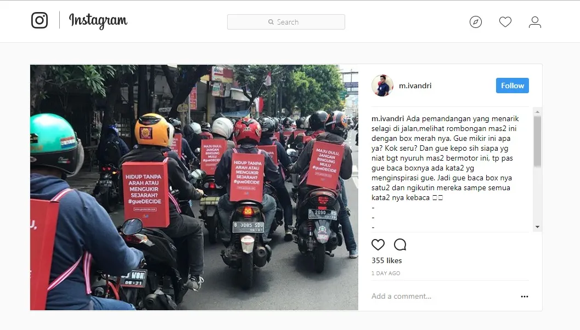
Task: Open m.ivandri link in caption text
Action: click(x=387, y=118)
